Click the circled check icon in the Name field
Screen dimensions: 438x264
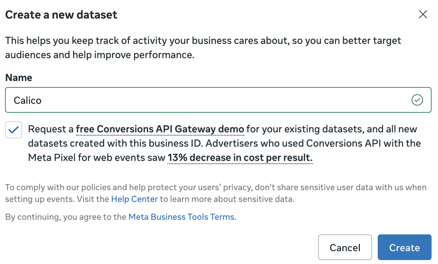417,100
